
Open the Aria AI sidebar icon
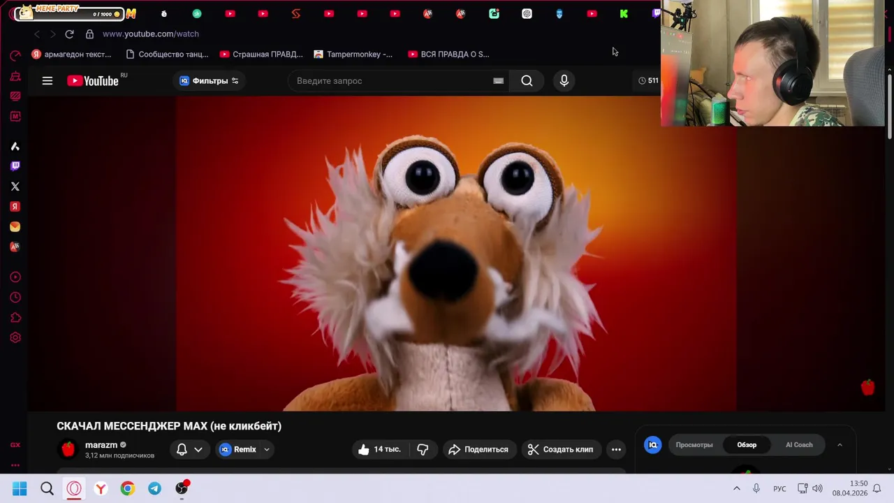coord(15,146)
